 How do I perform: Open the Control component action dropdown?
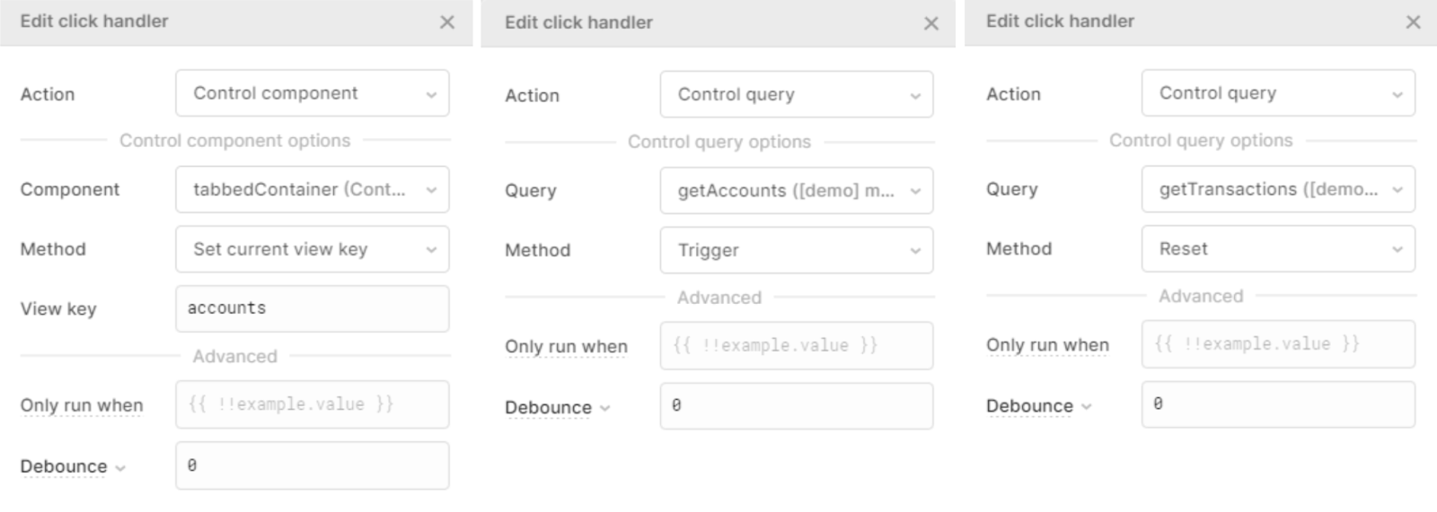pyautogui.click(x=312, y=93)
